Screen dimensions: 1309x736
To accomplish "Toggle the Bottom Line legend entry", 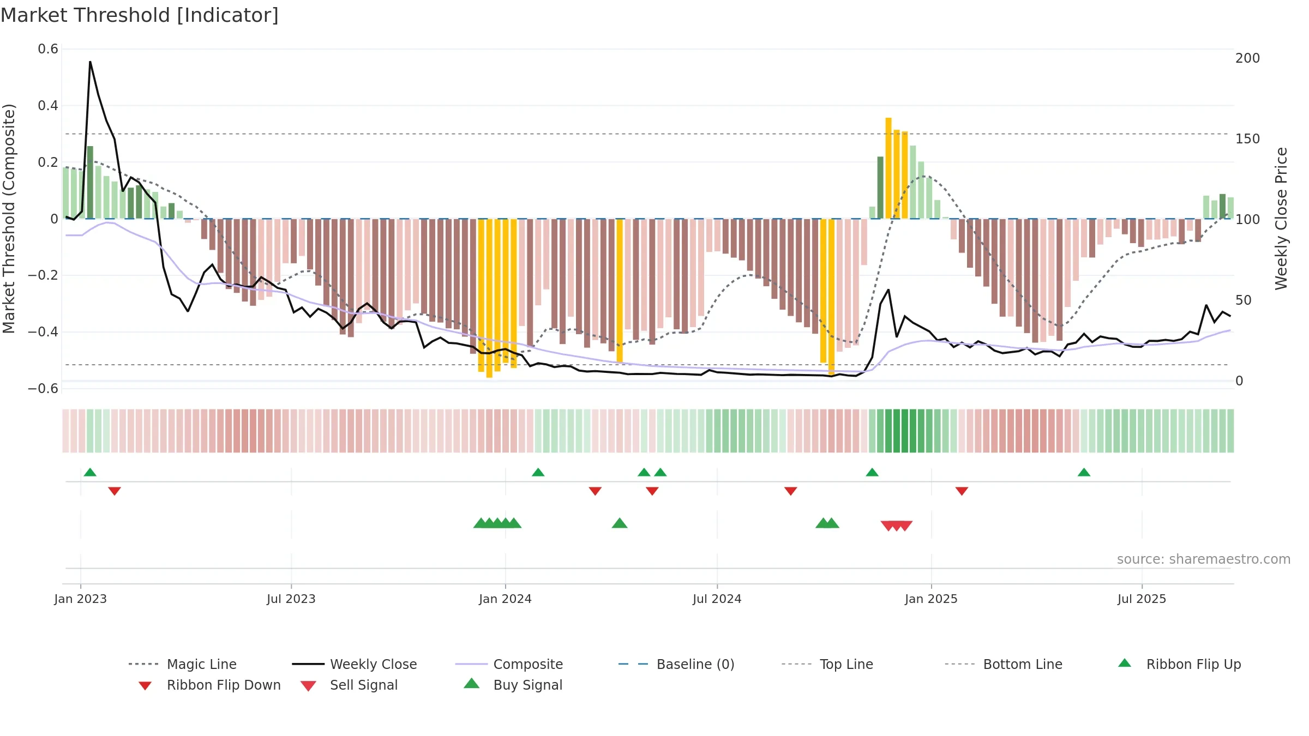I will click(1004, 664).
